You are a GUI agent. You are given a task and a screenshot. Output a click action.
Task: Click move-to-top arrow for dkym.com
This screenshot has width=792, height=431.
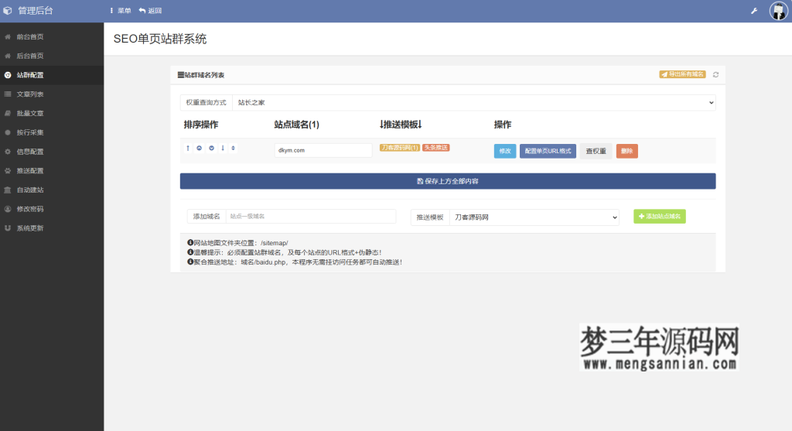(188, 148)
